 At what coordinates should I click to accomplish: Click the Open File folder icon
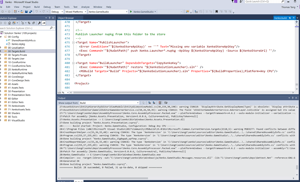pyautogui.click(x=22, y=12)
